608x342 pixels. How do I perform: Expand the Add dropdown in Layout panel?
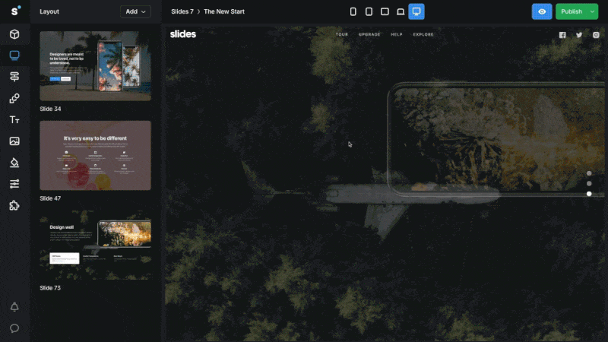coord(135,11)
